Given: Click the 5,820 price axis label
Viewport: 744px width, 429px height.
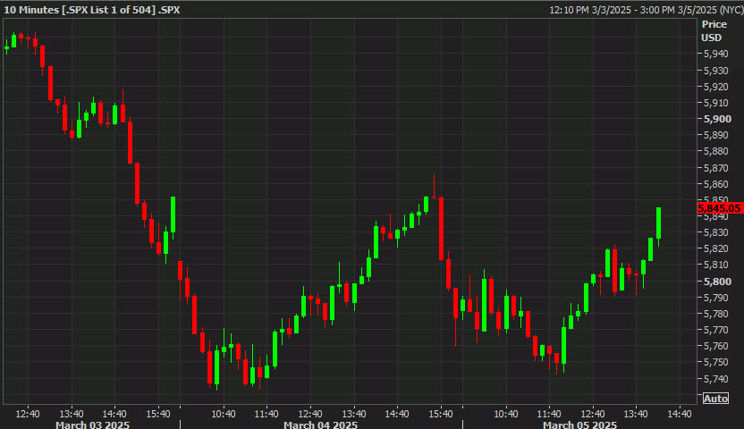Looking at the screenshot, I should click(716, 248).
